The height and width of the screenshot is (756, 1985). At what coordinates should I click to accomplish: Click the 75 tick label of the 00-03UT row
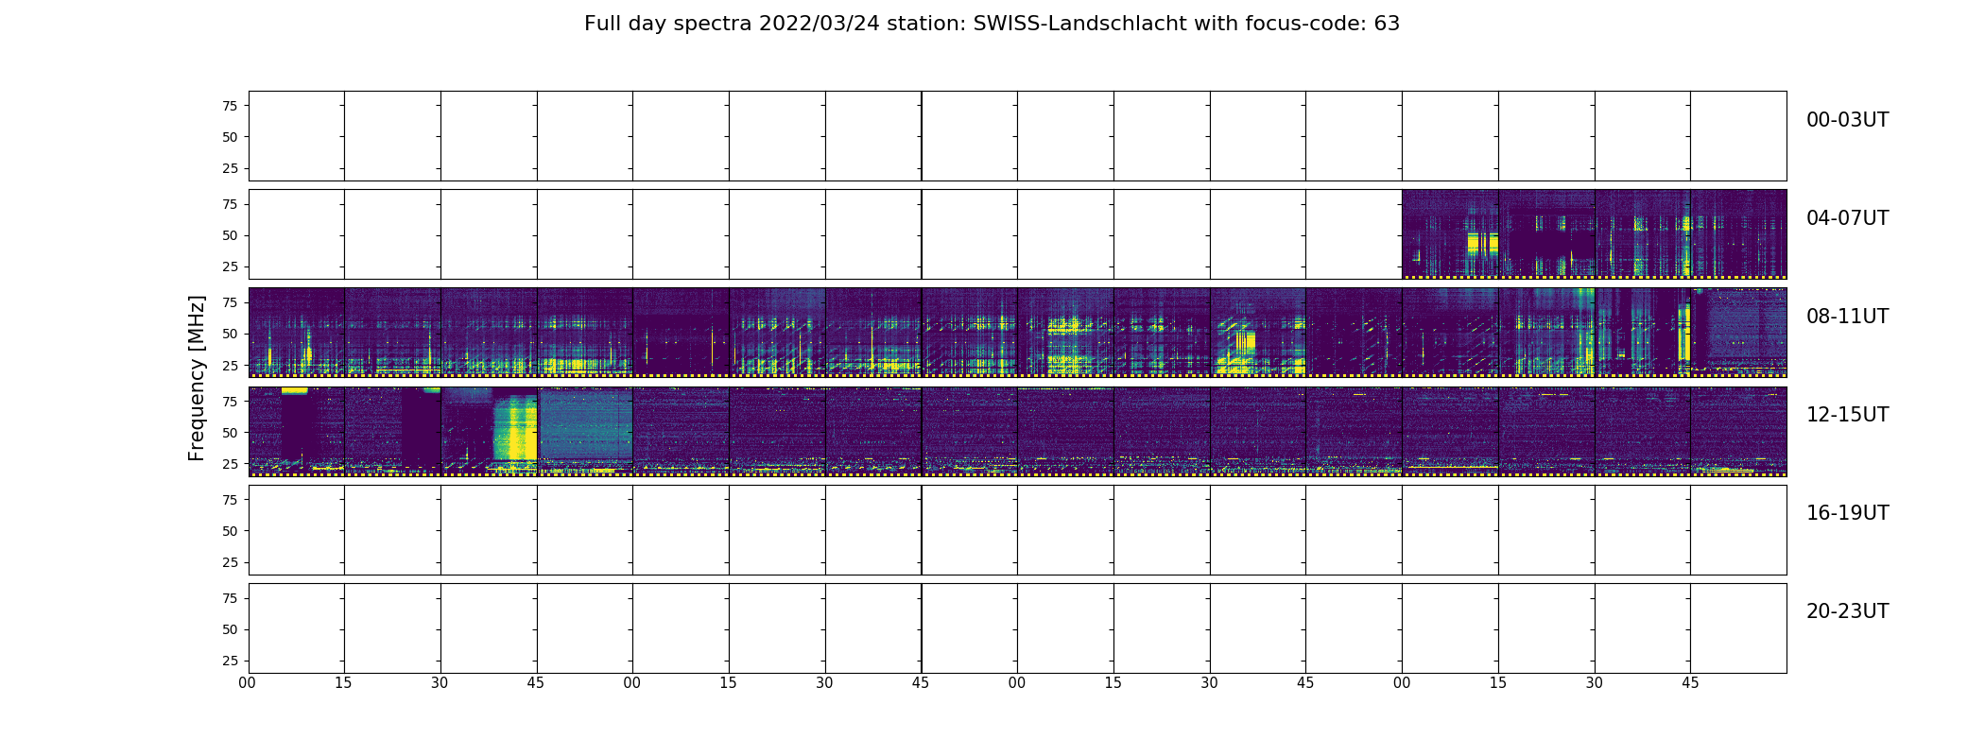click(x=230, y=106)
